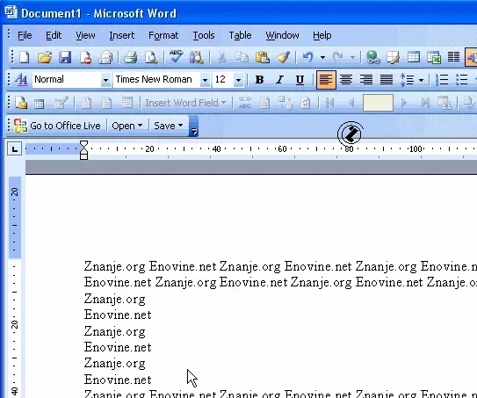The height and width of the screenshot is (398, 477).
Task: Toggle Italic formatting
Action: pos(279,80)
